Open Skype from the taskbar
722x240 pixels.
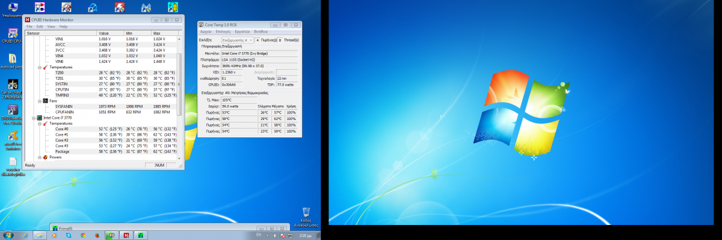coord(69,235)
